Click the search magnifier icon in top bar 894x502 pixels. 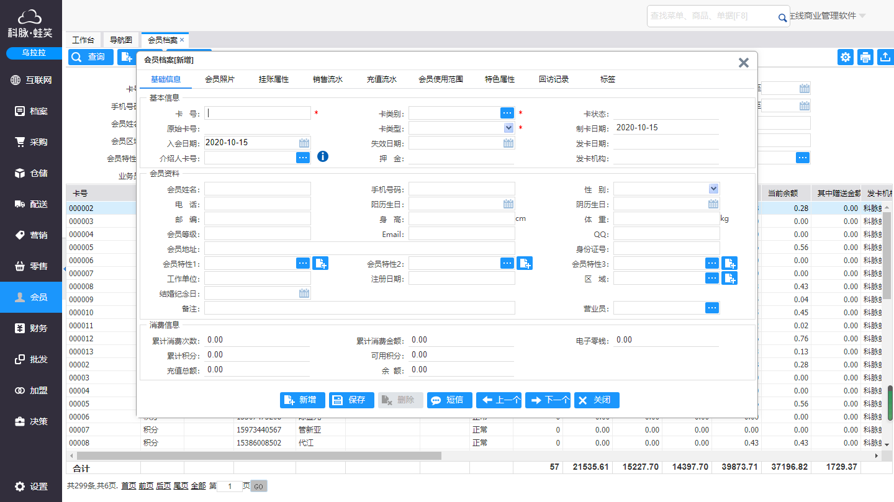(783, 18)
